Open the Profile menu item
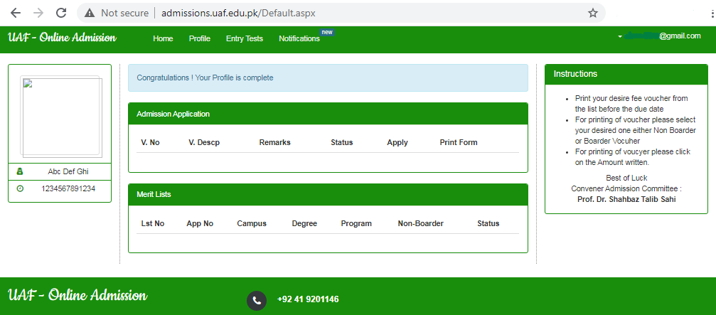 [200, 39]
